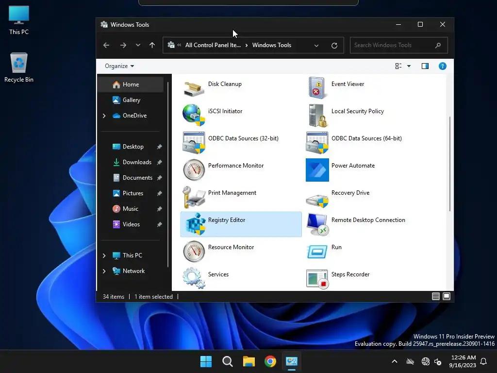Screen dimensions: 497x373
Task: Select the Performance Monitor gauge icon
Action: 194,170
